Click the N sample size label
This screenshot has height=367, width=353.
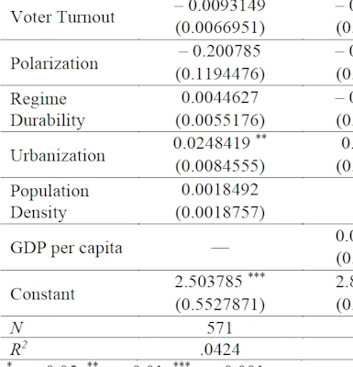(x=17, y=328)
